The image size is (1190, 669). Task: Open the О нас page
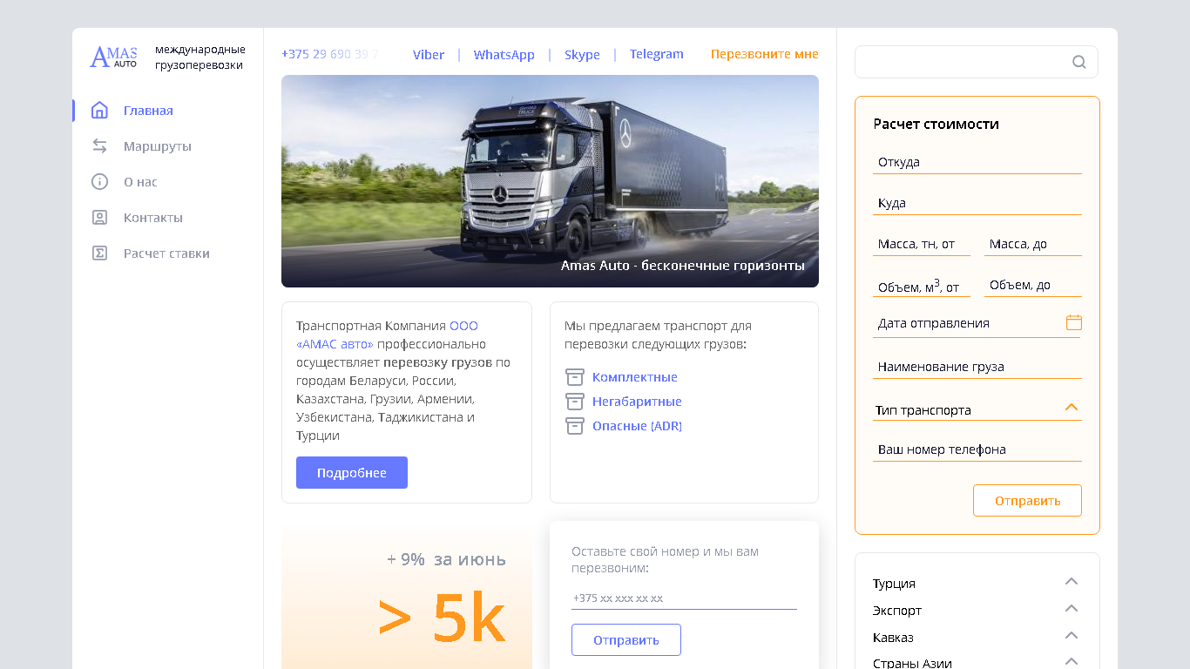[x=140, y=182]
